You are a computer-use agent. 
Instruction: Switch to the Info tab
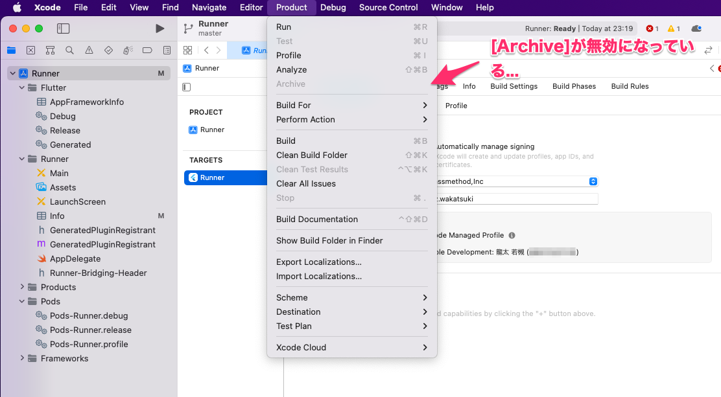tap(469, 86)
